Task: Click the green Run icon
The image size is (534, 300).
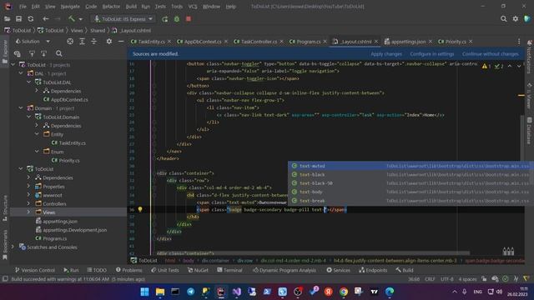Action: pyautogui.click(x=165, y=19)
